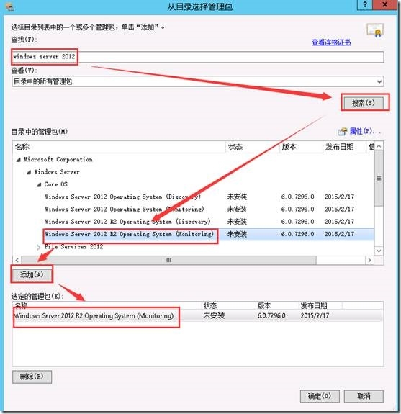
Task: Select Windows Server 2012 Operating System (Discovery)
Action: click(123, 197)
